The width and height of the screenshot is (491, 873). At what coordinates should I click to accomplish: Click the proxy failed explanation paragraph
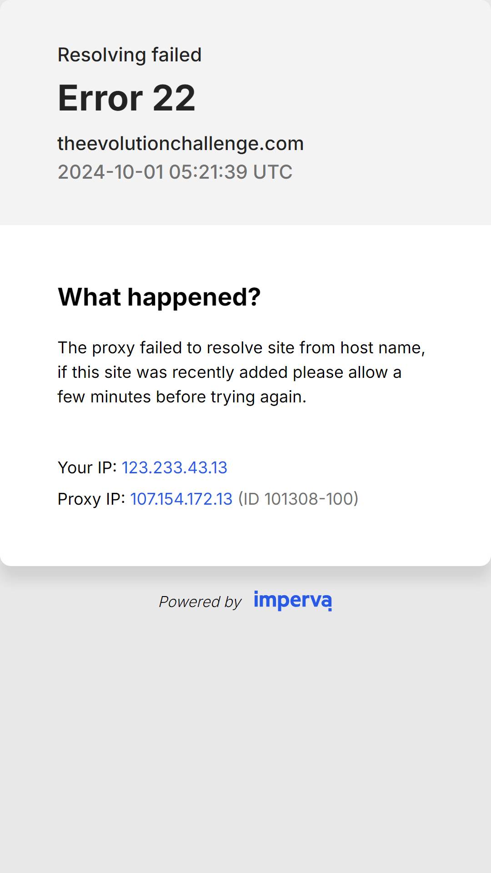tap(241, 372)
